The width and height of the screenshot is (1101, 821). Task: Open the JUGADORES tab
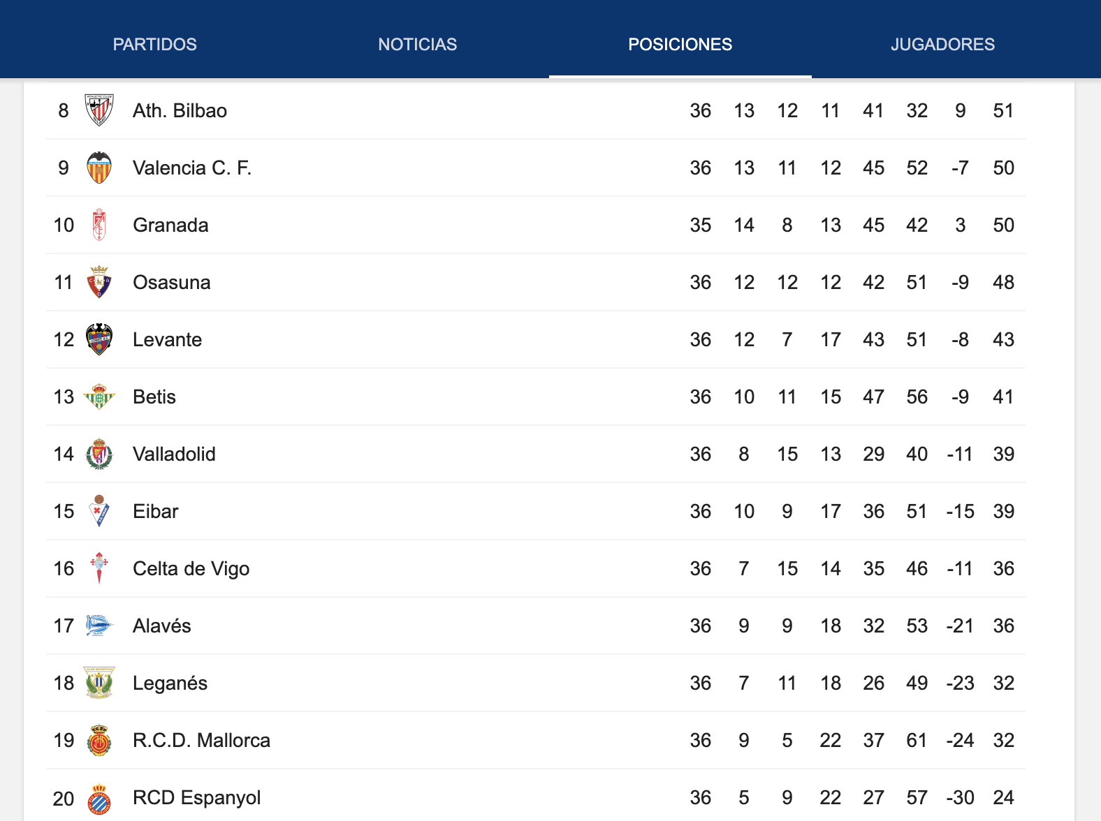coord(944,44)
